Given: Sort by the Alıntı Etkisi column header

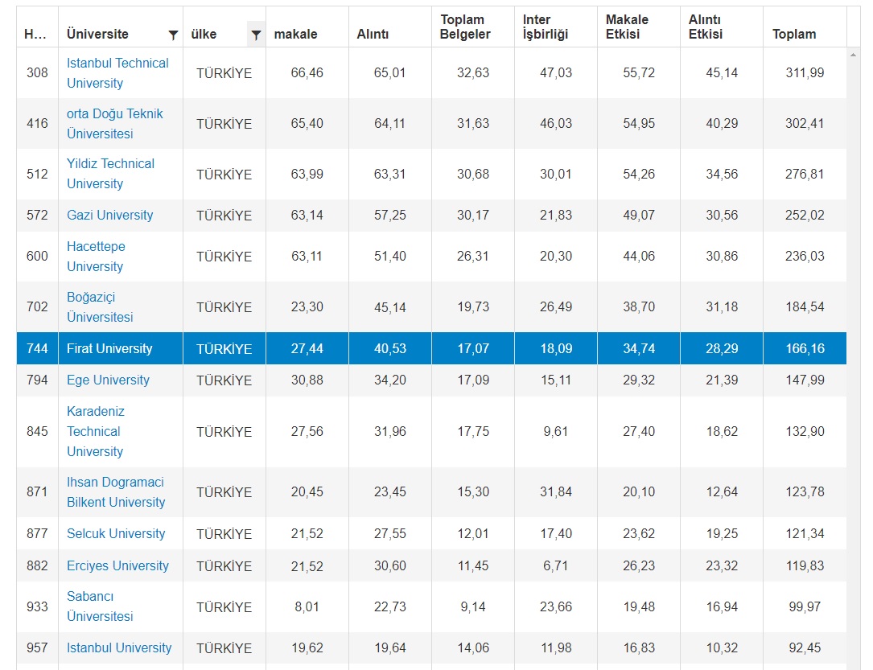Looking at the screenshot, I should (x=706, y=27).
